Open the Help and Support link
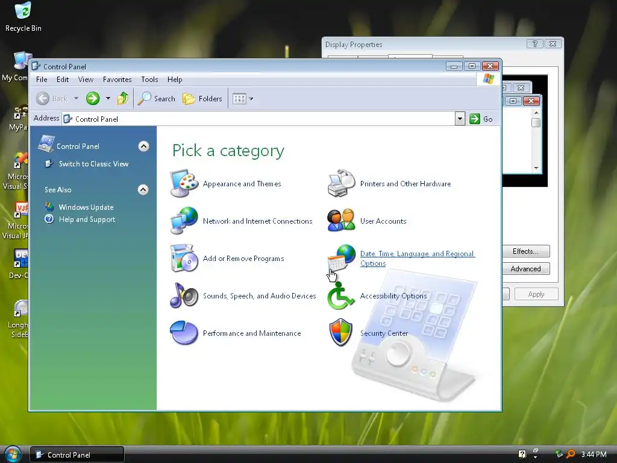 coord(87,219)
